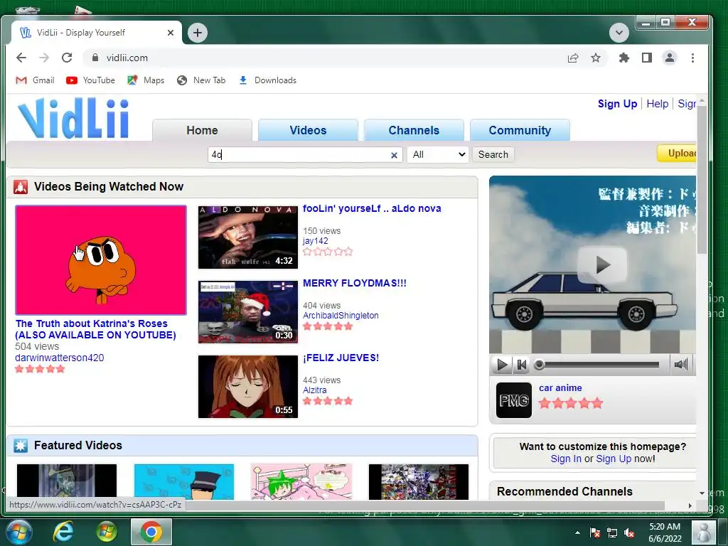Launch Internet Explorer from taskbar
This screenshot has width=728, height=546.
[63, 532]
